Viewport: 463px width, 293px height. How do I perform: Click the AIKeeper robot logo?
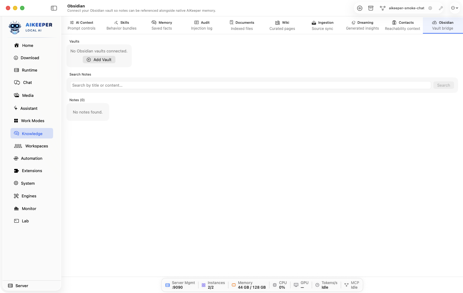[x=15, y=27]
